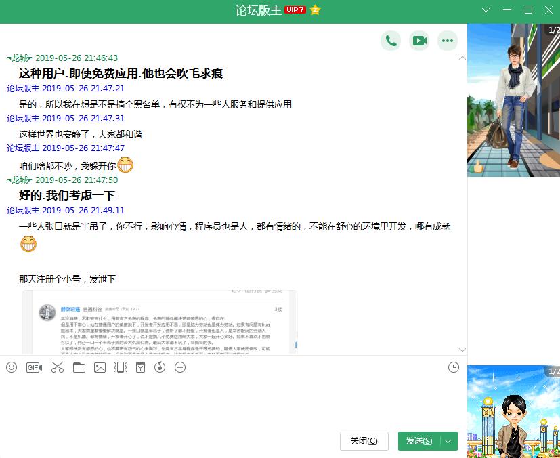
Task: Select the scissors screenshot tool
Action: point(57,367)
